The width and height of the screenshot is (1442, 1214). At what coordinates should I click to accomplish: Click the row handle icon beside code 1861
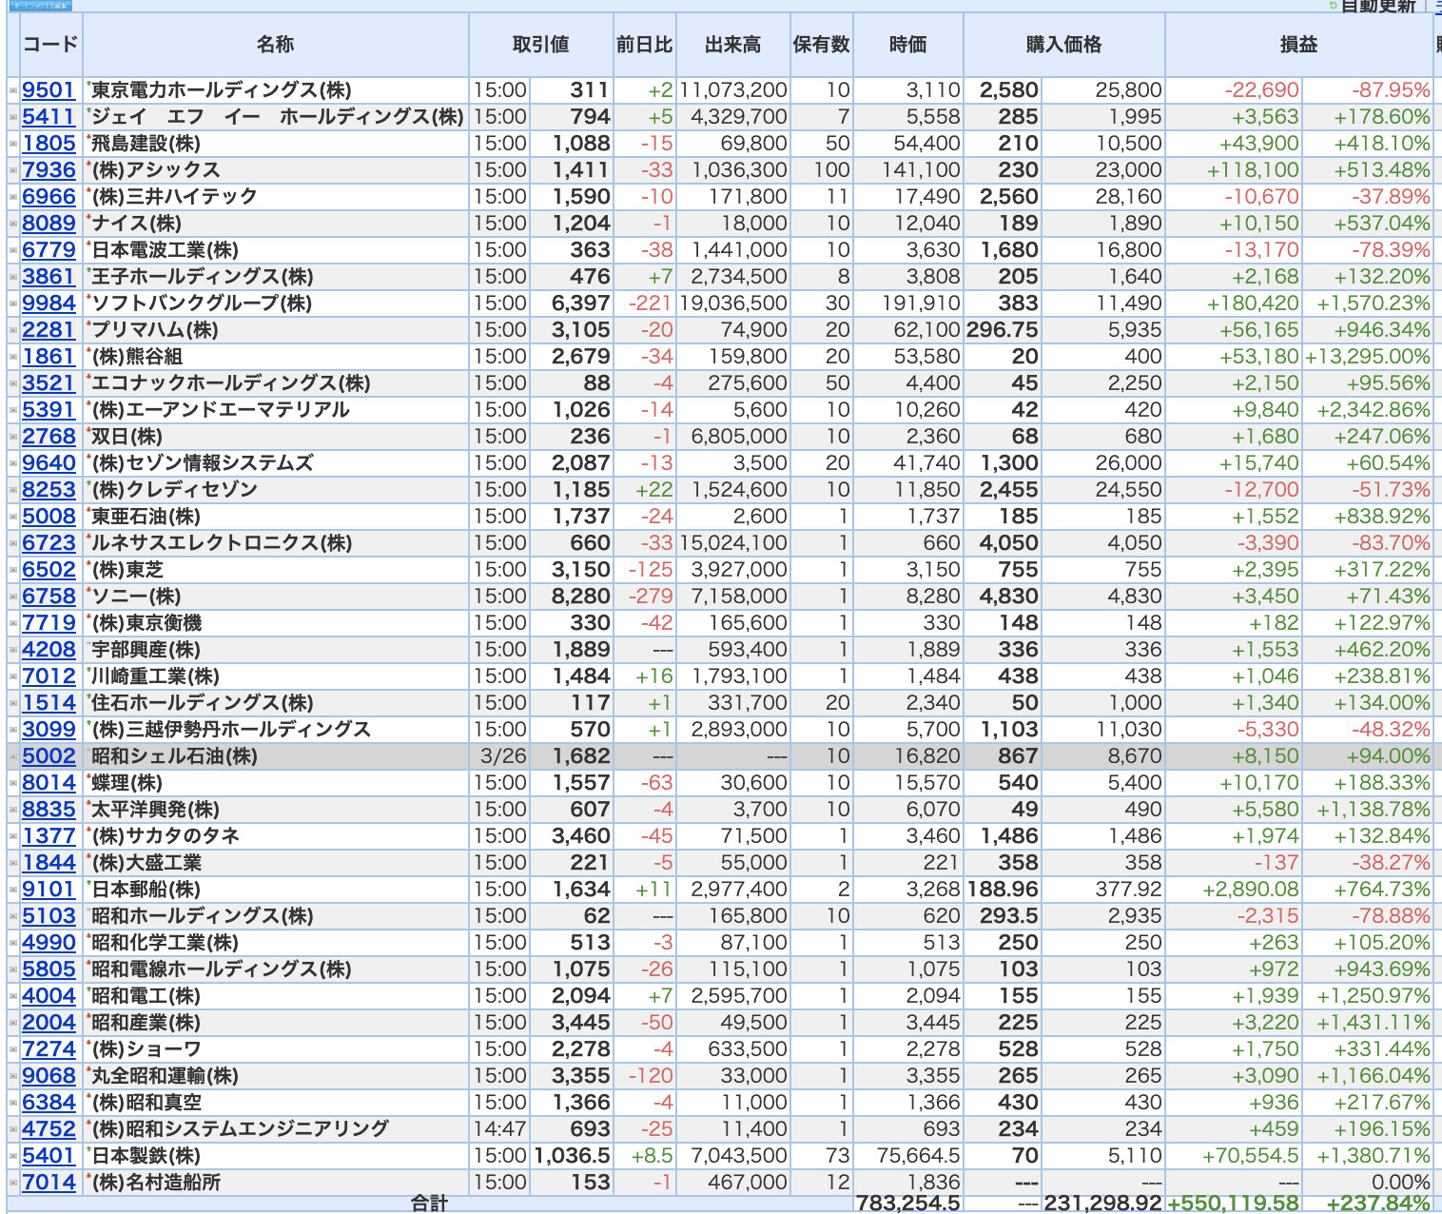(x=13, y=357)
